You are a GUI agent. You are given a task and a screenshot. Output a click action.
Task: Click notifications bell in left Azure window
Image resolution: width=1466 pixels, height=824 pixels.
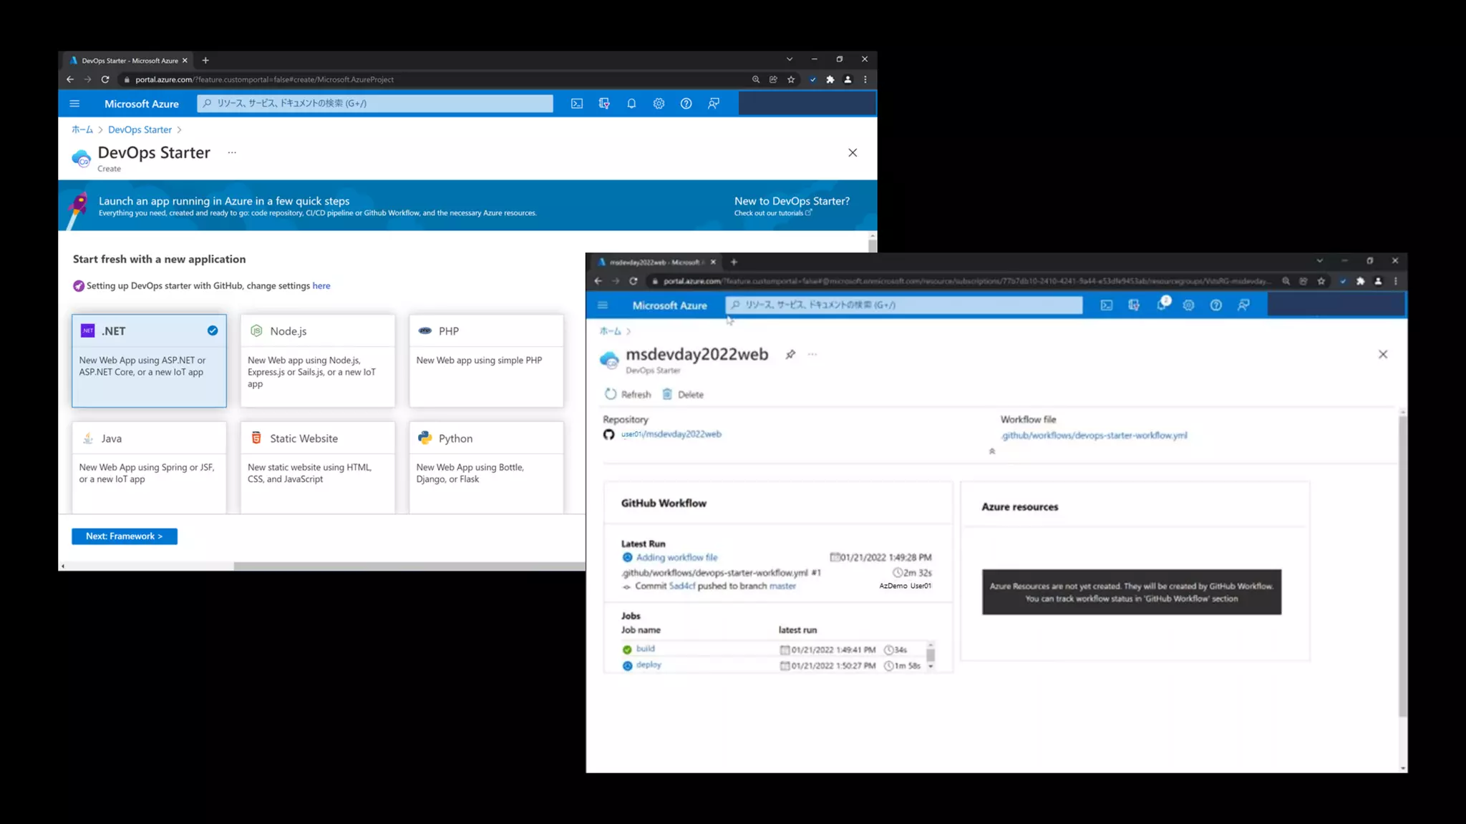631,104
